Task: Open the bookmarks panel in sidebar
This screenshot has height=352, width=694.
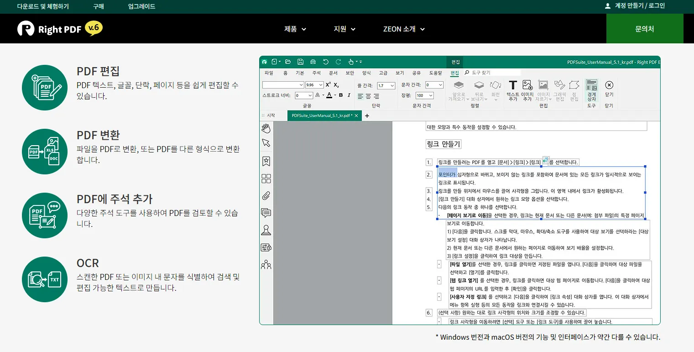Action: click(266, 161)
